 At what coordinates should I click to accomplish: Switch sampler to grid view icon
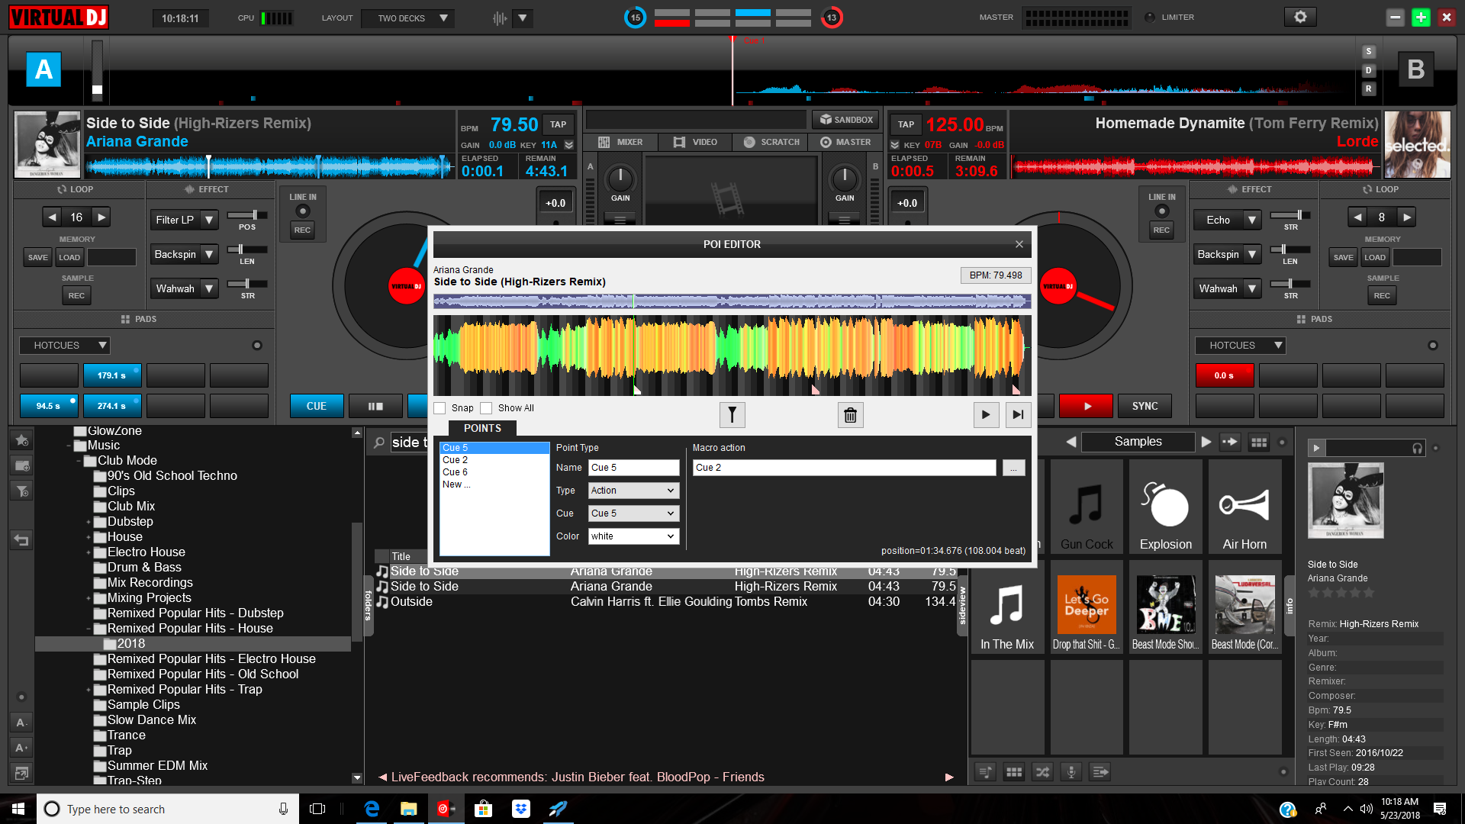pos(1258,442)
